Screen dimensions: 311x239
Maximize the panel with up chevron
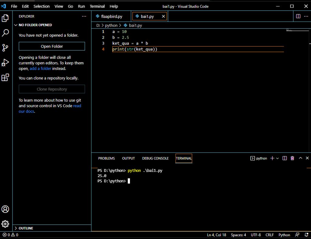[x=300, y=158]
